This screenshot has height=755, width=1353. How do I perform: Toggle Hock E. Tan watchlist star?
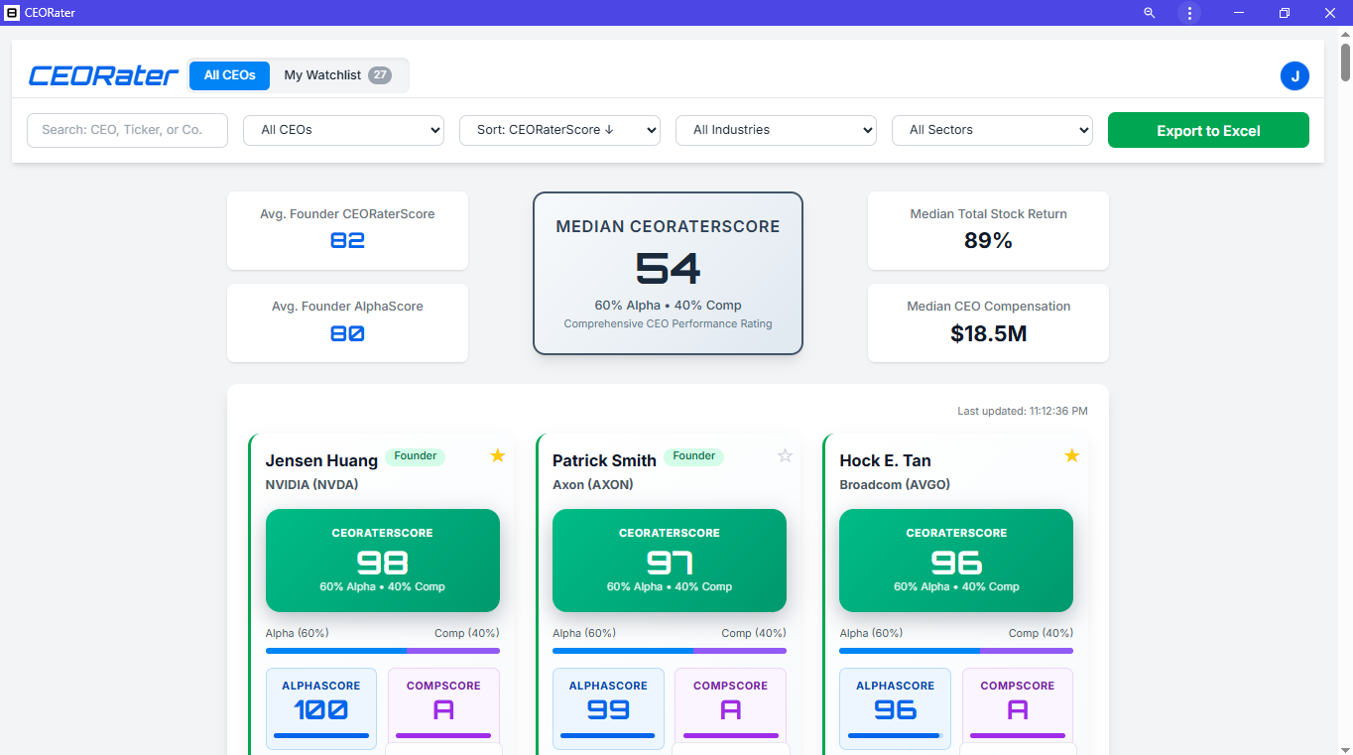point(1071,455)
